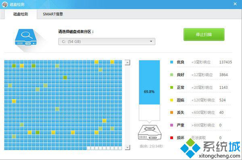The height and width of the screenshot is (160, 242).
Task: Open the C: (54 GB) disk dropdown
Action: [106, 41]
